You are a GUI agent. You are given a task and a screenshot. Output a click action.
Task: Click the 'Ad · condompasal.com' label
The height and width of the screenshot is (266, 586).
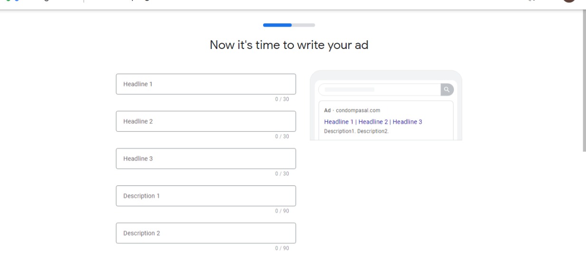pos(352,111)
